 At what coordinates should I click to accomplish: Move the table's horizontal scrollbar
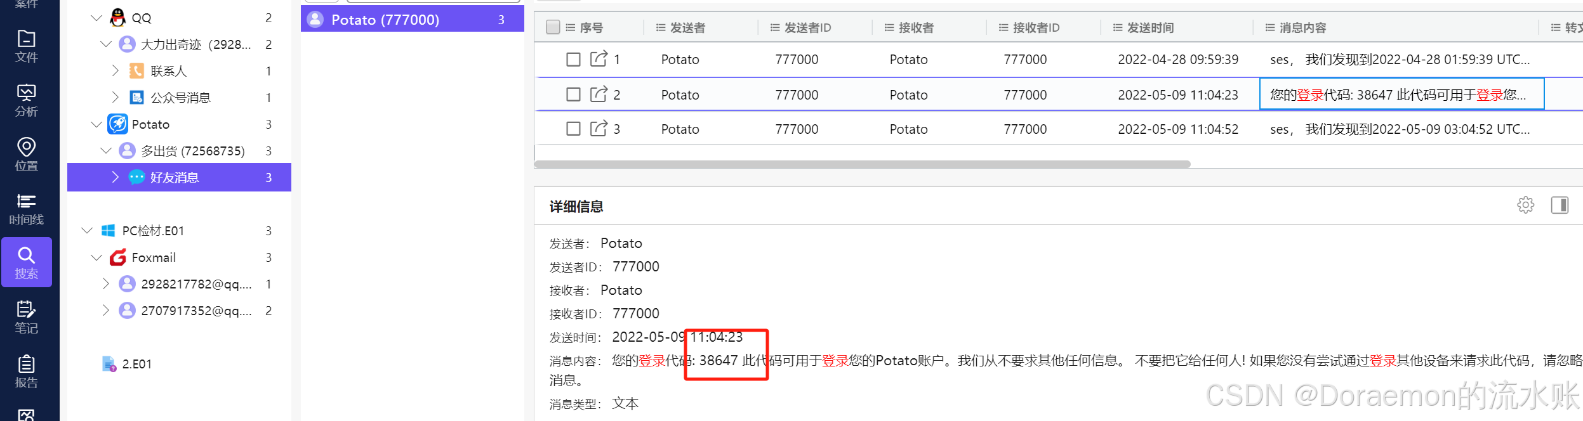tap(863, 164)
